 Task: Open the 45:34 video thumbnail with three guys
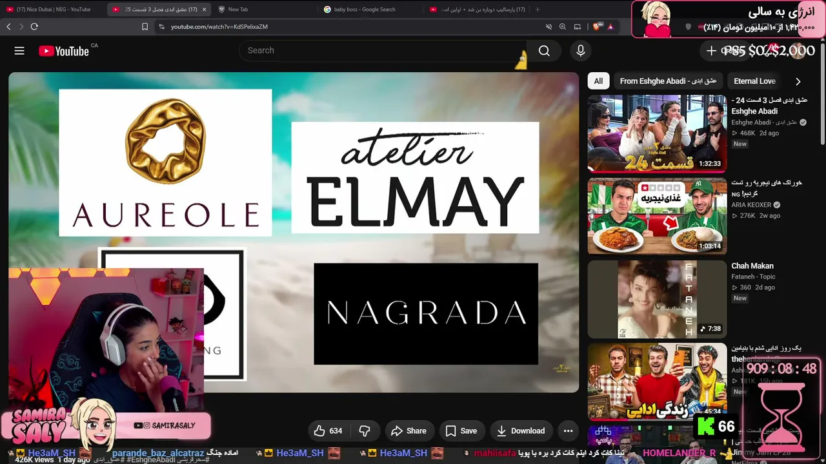657,382
